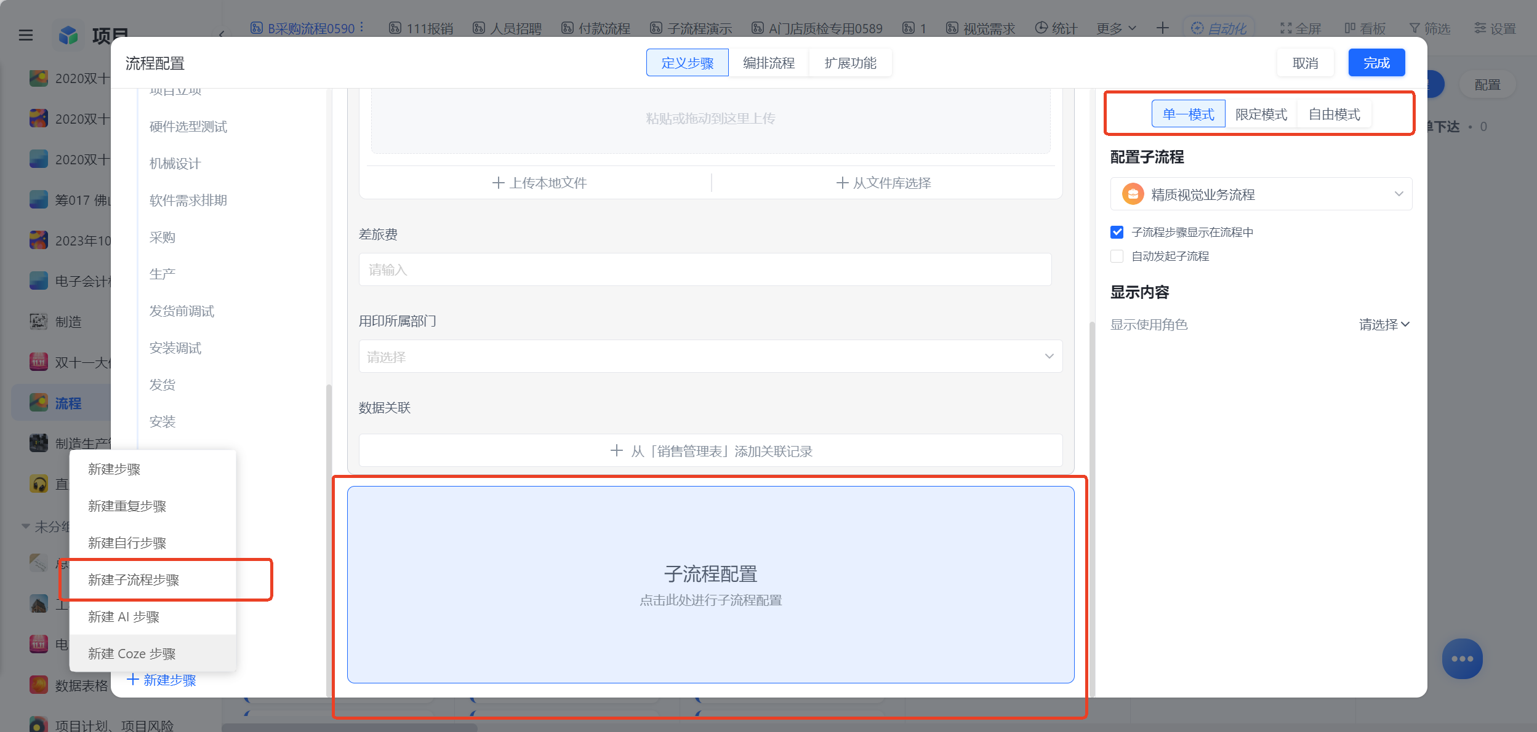
Task: Click the 设置 settings icon
Action: [x=1480, y=28]
